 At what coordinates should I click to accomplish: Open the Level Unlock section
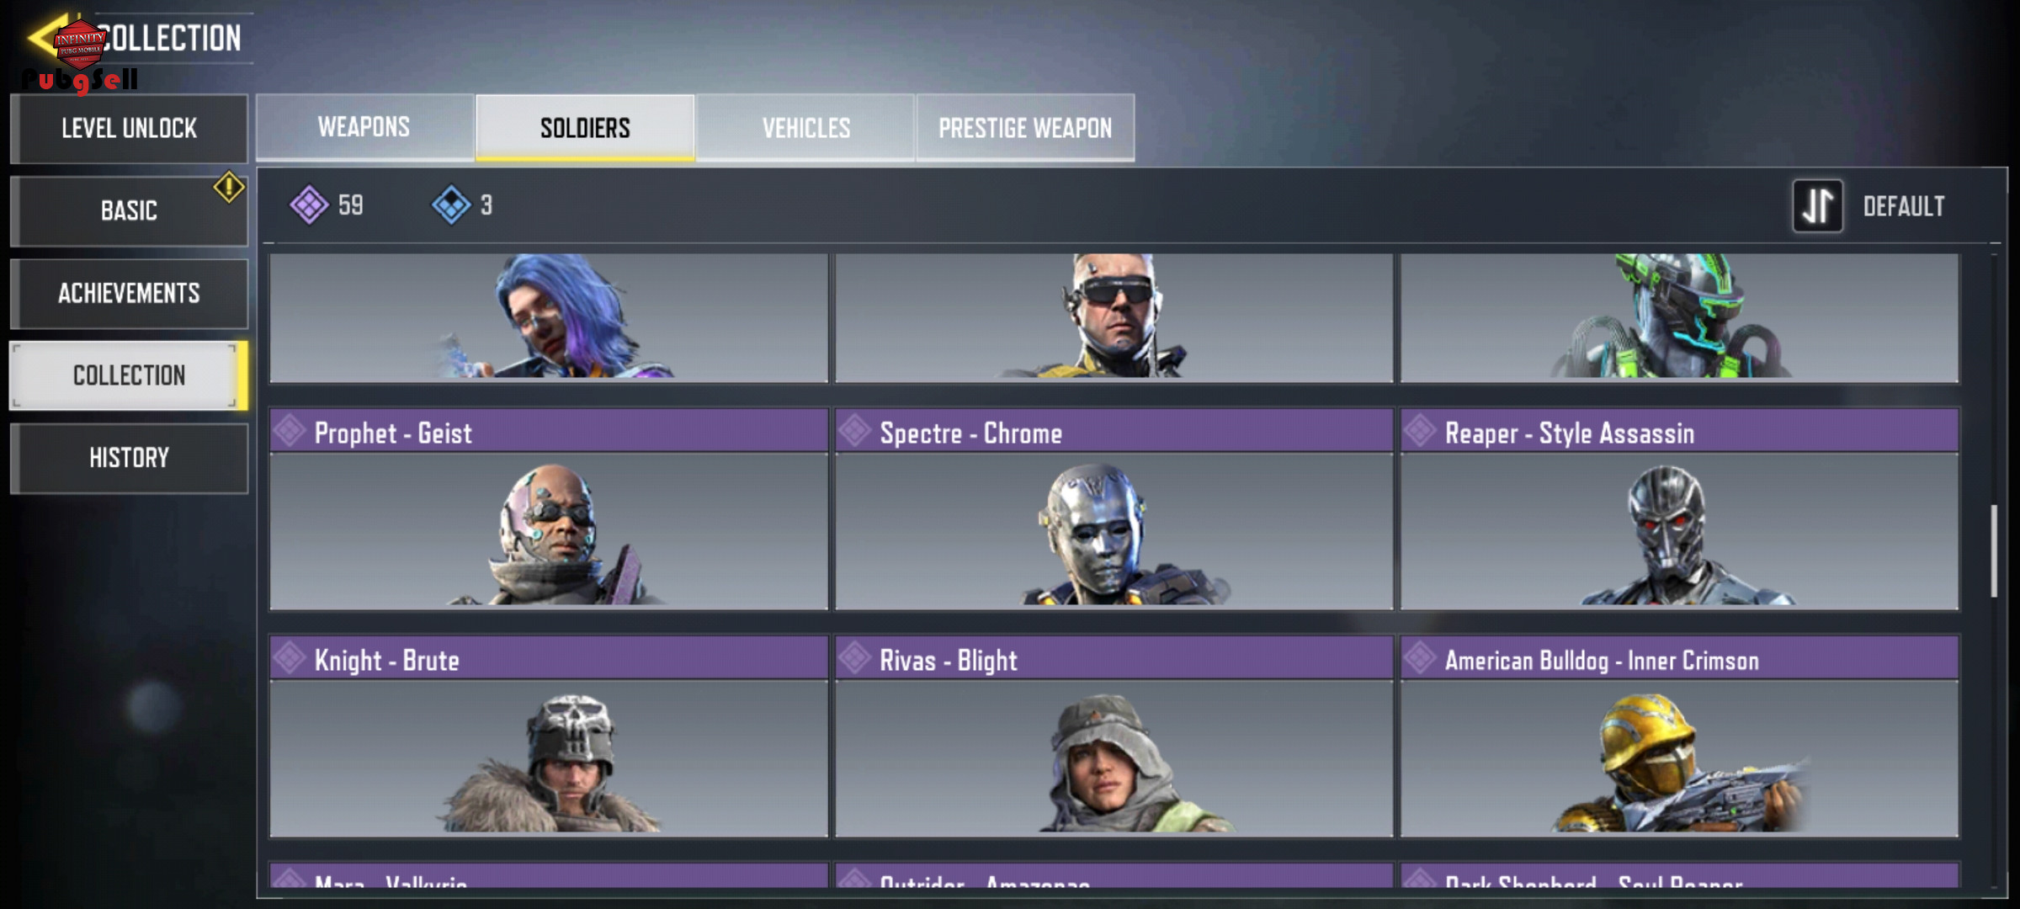[129, 128]
